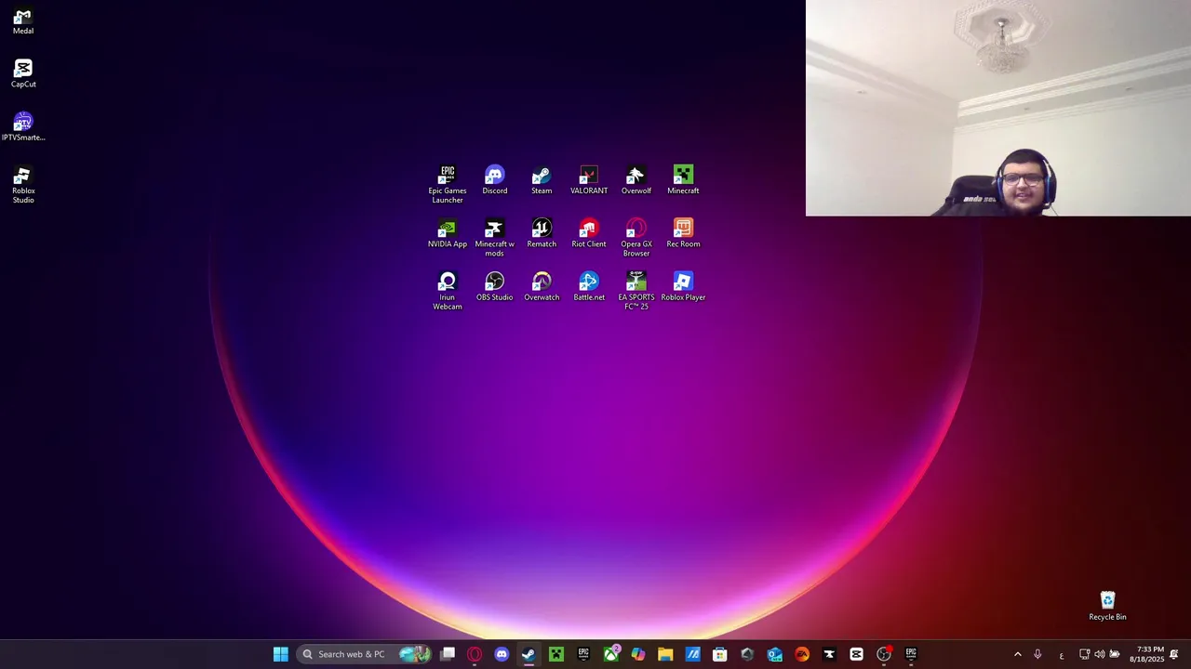This screenshot has width=1191, height=669.
Task: Select the IPTVSmarters desktop icon
Action: (x=23, y=127)
